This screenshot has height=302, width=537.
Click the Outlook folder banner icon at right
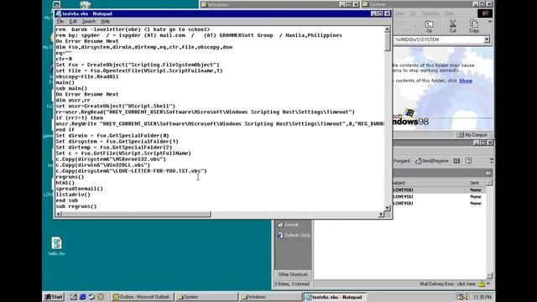point(488,173)
